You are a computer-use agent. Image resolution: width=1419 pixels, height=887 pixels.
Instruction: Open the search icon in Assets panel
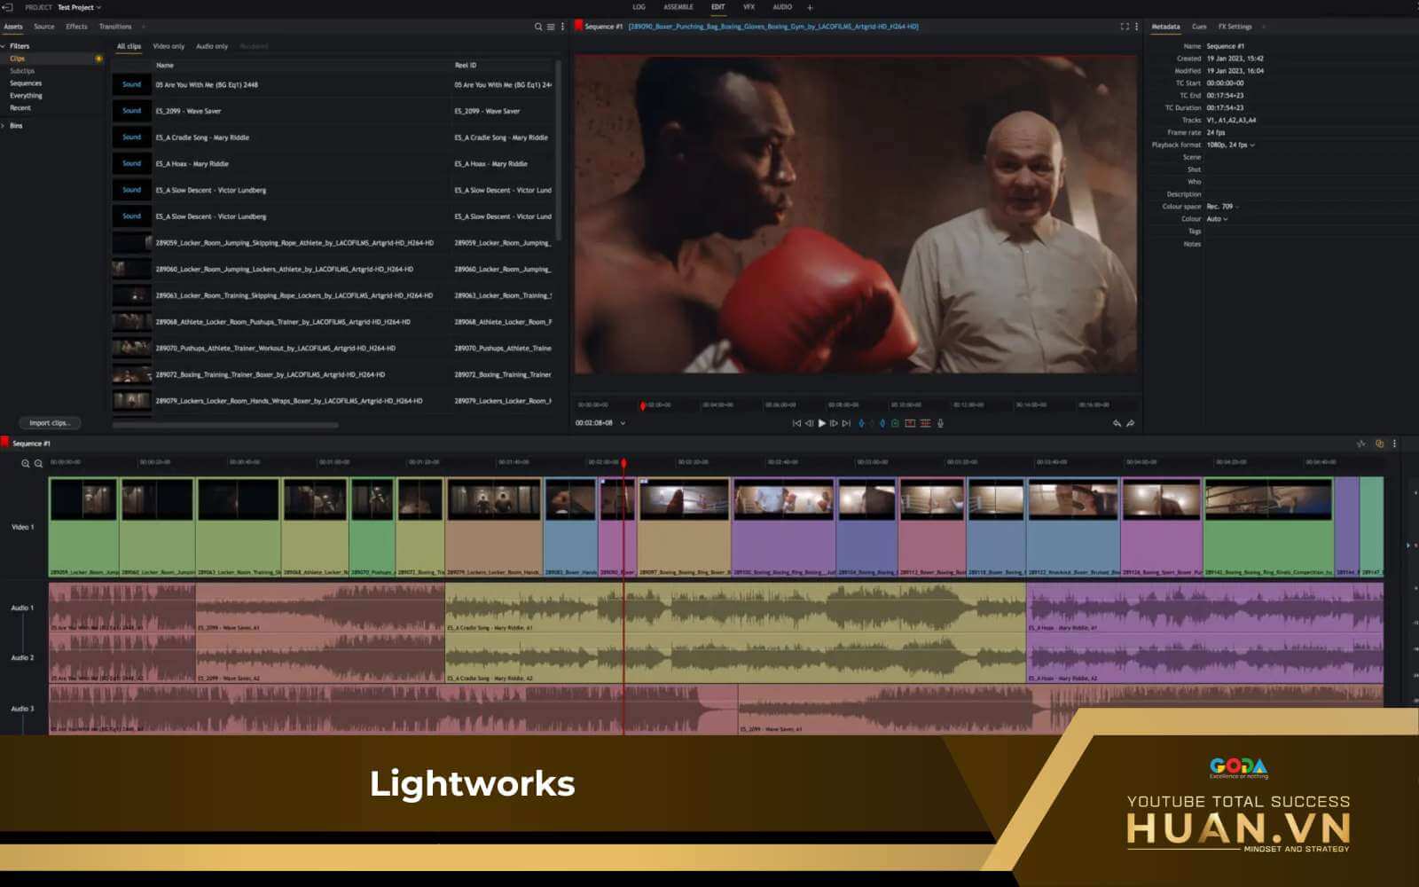pos(537,27)
